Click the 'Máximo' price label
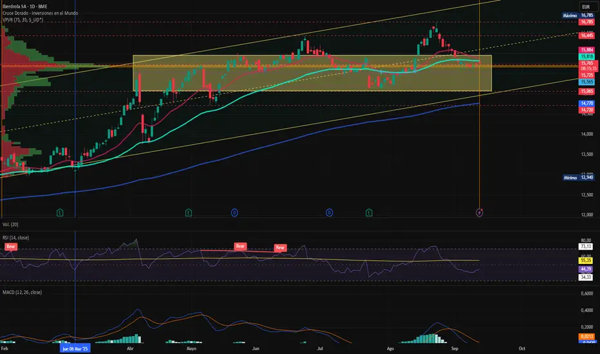 coord(570,15)
